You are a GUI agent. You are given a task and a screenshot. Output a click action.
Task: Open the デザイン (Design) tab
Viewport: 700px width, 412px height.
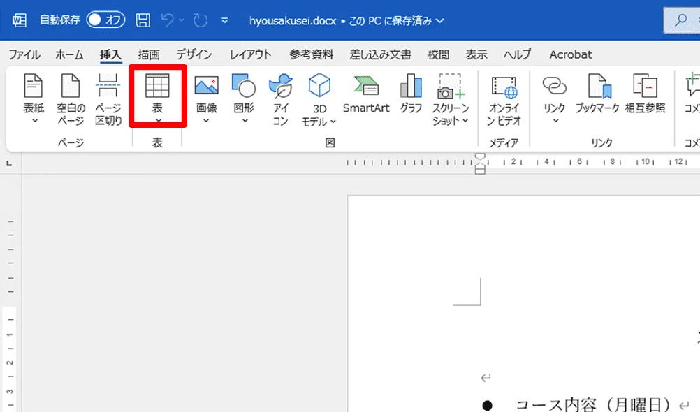pyautogui.click(x=194, y=54)
